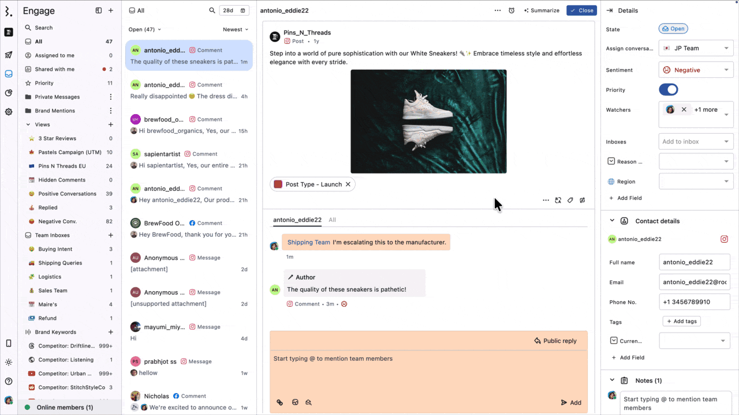Remove the Post Type - Launch tag
Screen dimensions: 739x415
click(348, 184)
